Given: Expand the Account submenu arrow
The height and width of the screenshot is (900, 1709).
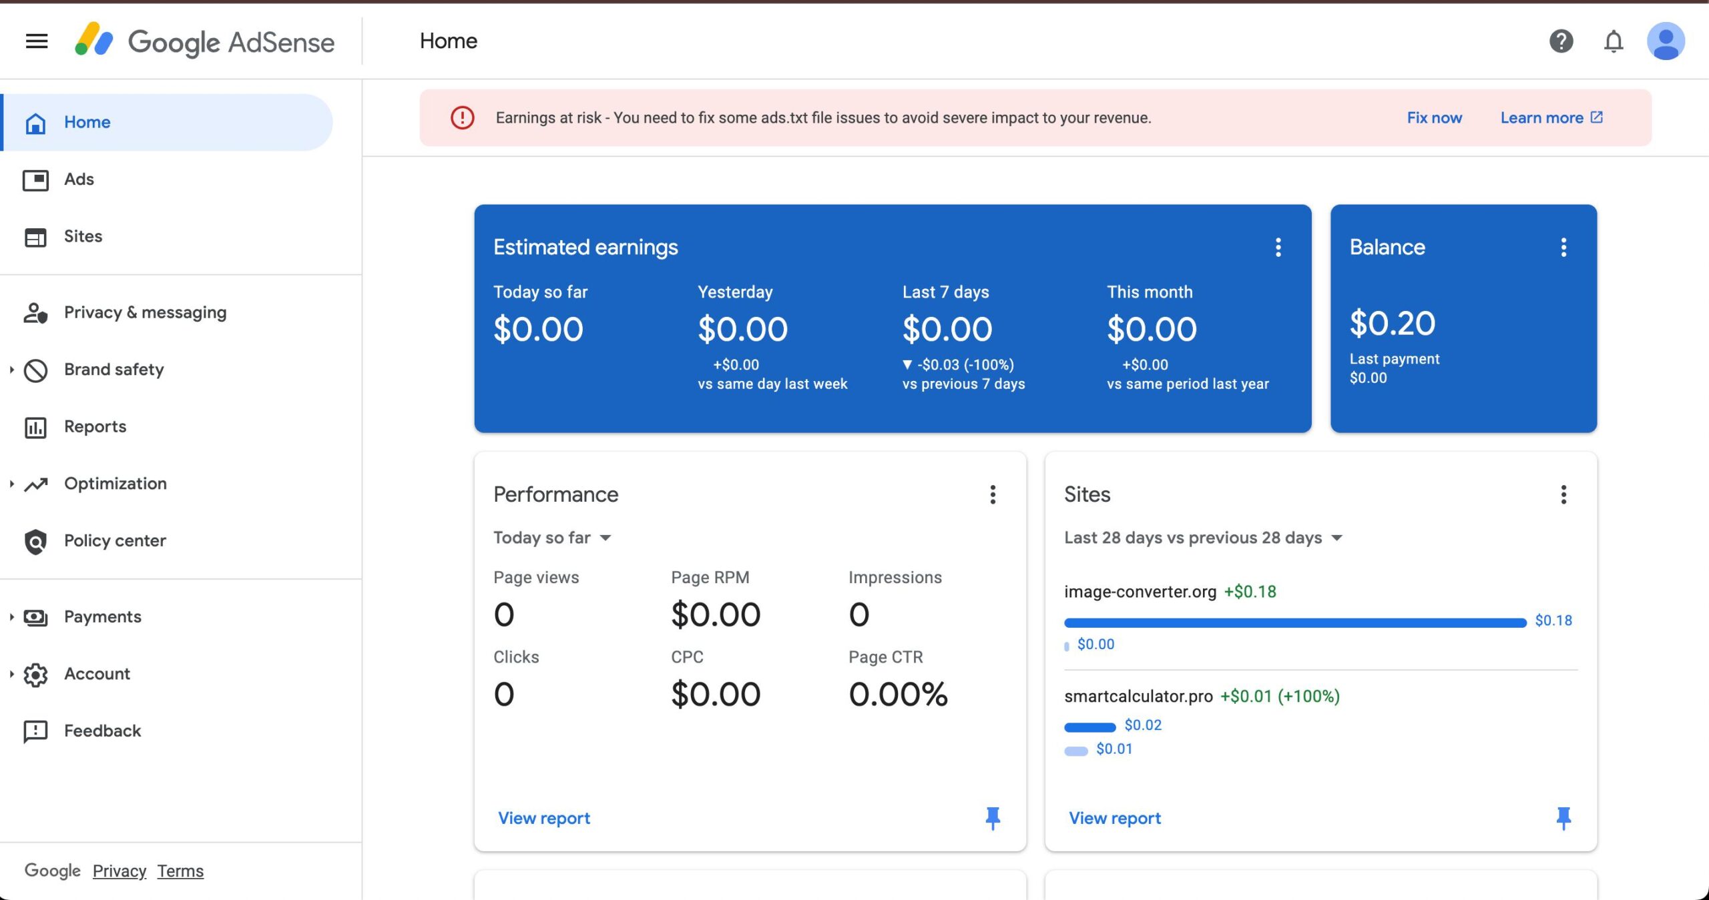Looking at the screenshot, I should pyautogui.click(x=11, y=674).
